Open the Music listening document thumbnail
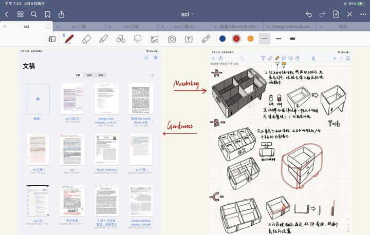This screenshot has height=235, width=370. 107,150
